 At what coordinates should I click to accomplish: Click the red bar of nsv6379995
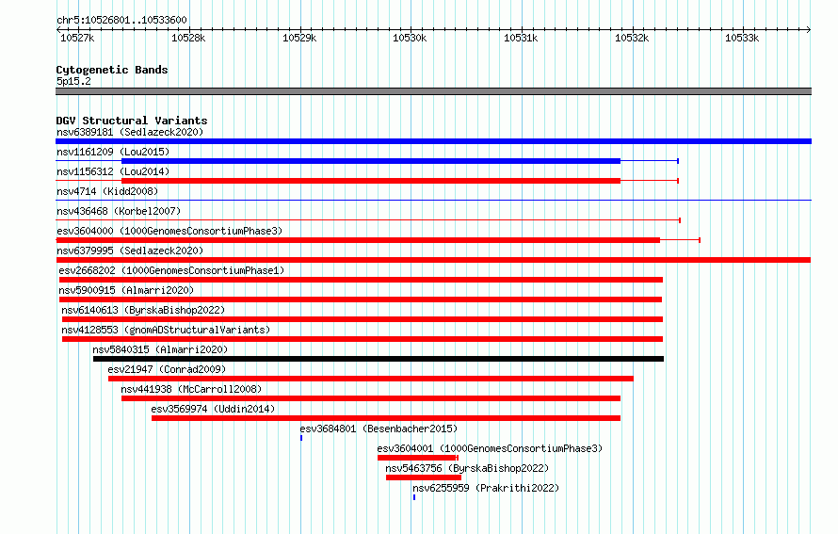(x=433, y=260)
